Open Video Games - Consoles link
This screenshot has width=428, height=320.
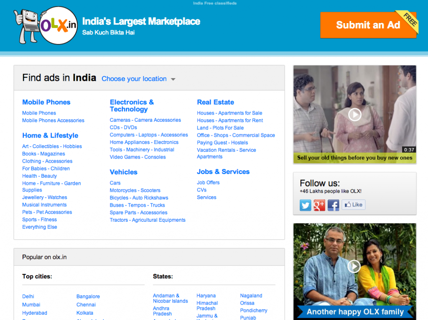pos(138,157)
